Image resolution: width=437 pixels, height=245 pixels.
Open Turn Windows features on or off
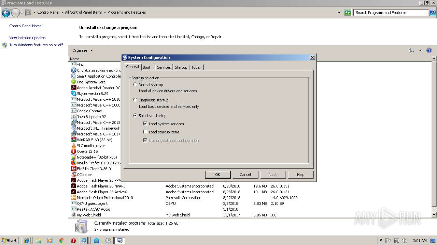tap(36, 45)
